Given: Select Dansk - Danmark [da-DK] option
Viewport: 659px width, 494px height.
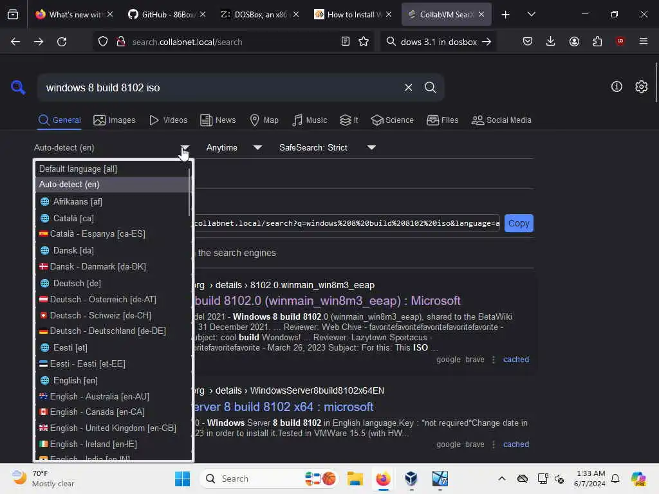Looking at the screenshot, I should click(113, 267).
